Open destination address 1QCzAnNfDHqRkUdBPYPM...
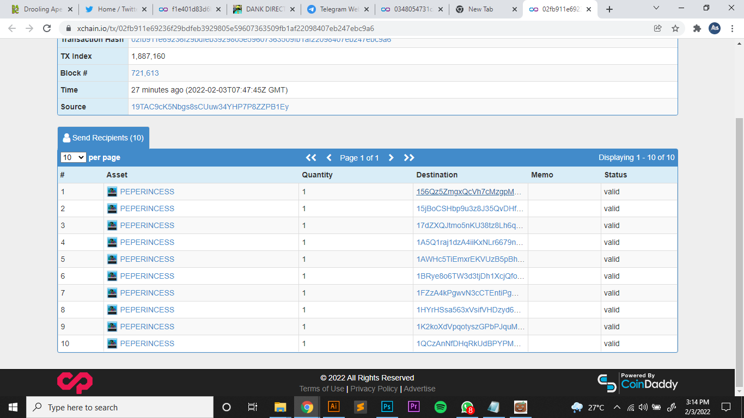744x418 pixels. [x=469, y=343]
